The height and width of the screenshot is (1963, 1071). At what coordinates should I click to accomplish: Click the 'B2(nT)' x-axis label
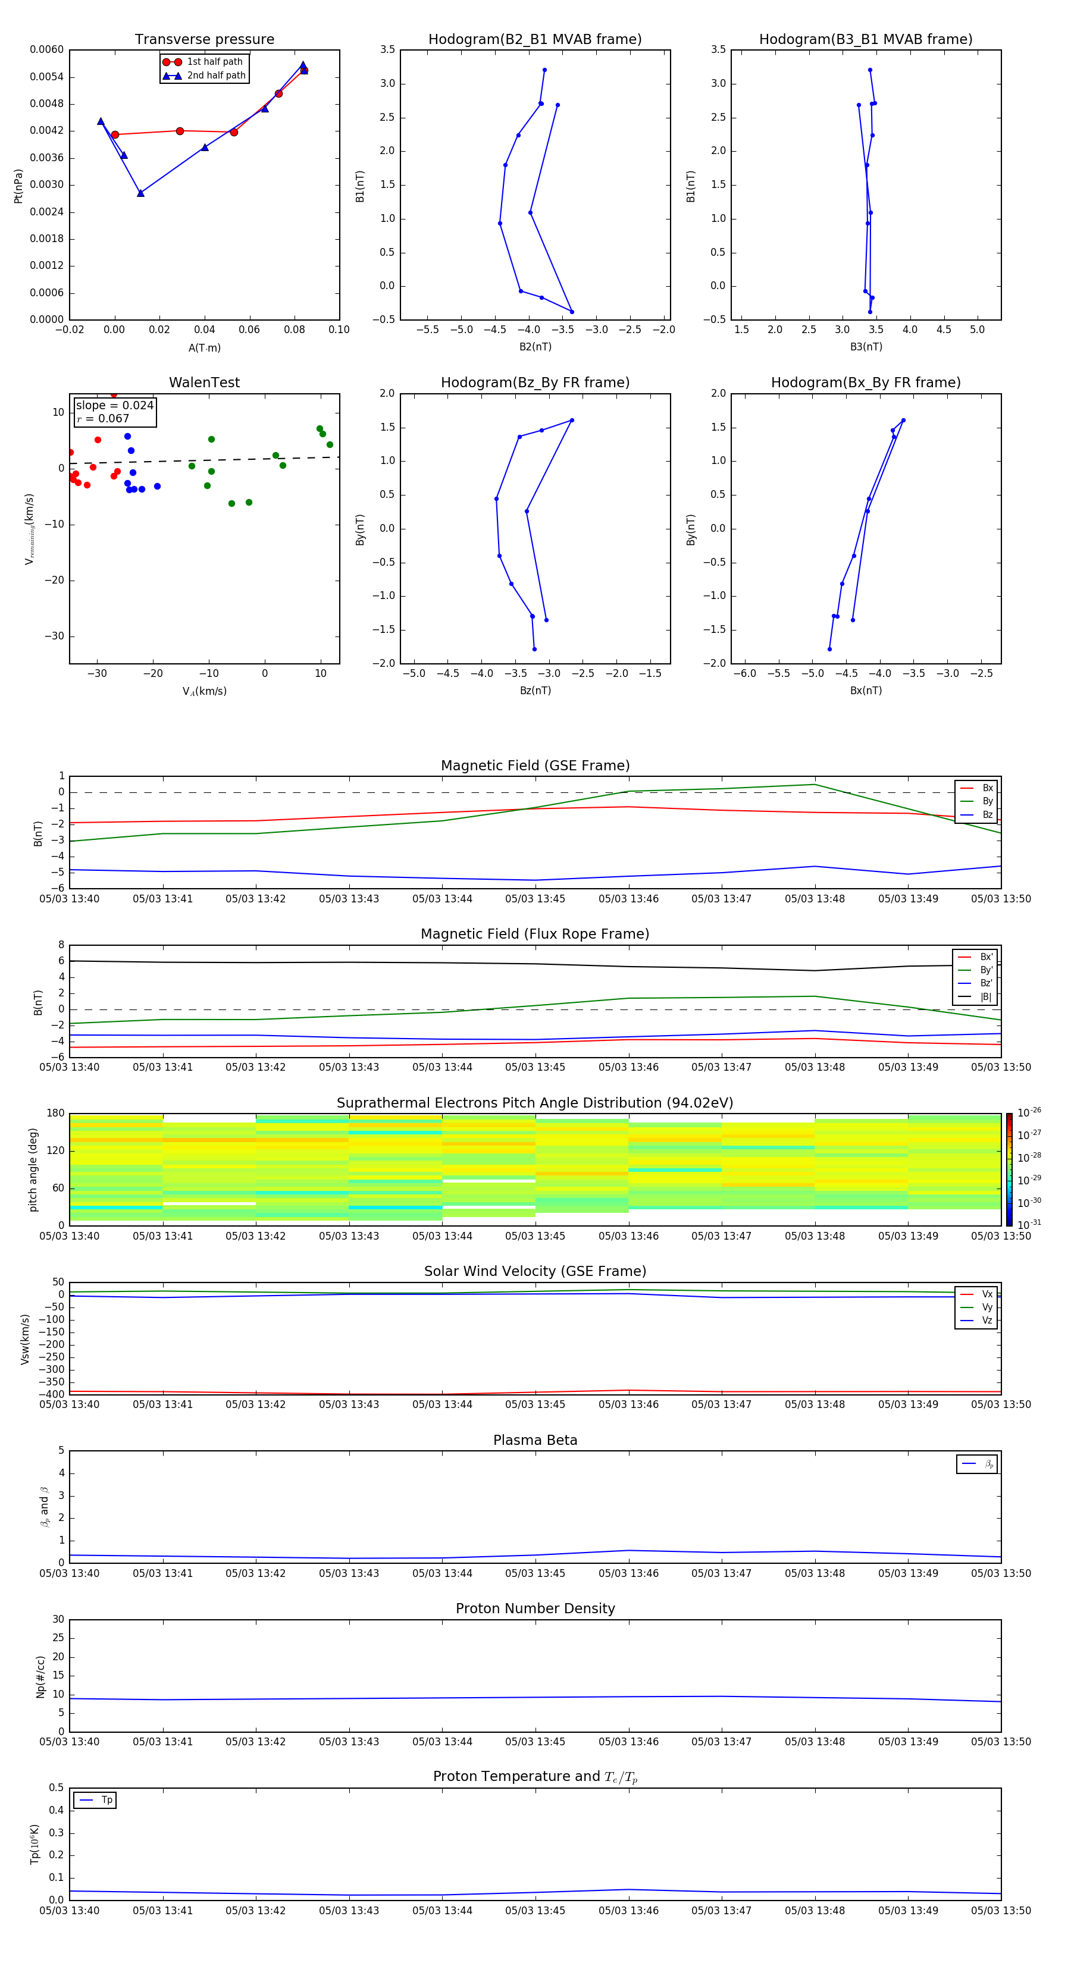tap(535, 347)
